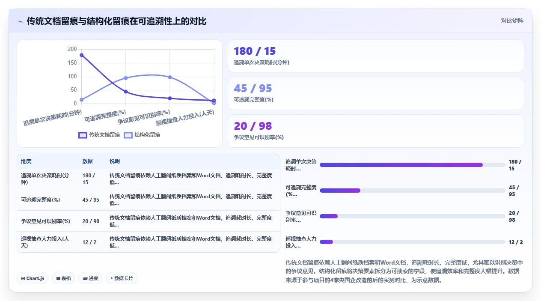Image resolution: width=541 pixels, height=301 pixels.
Task: Select table cell 争议意见可识别率(%)
Action: [x=48, y=221]
